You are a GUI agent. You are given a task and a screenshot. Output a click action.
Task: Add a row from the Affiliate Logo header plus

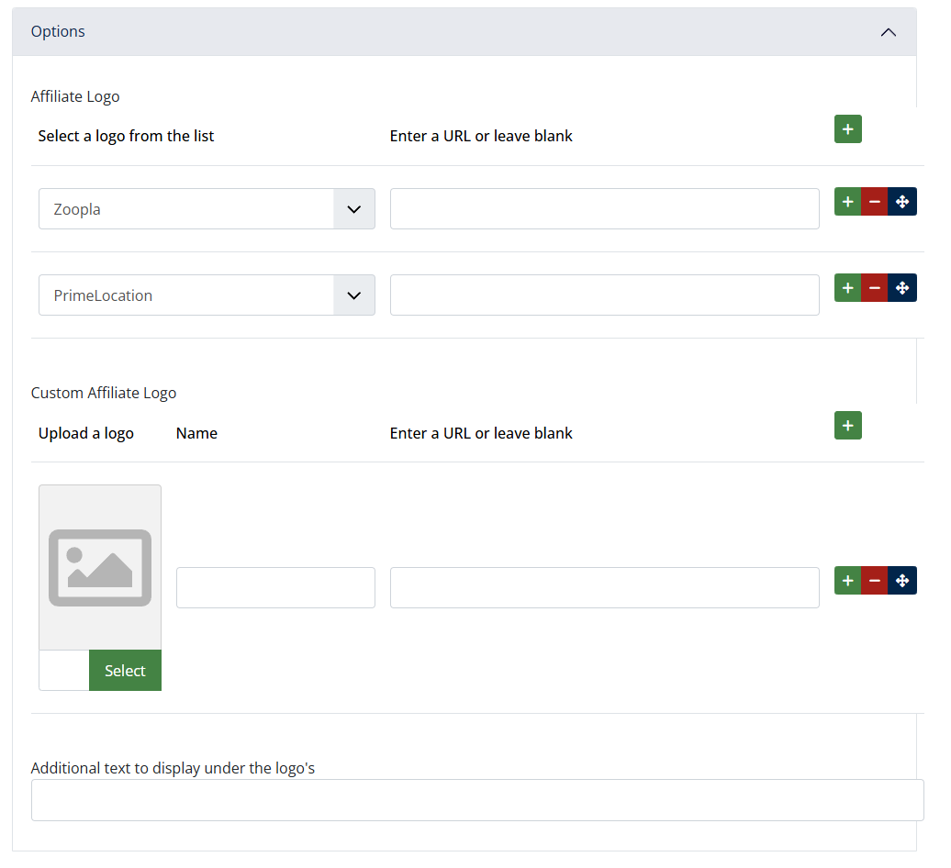(847, 129)
